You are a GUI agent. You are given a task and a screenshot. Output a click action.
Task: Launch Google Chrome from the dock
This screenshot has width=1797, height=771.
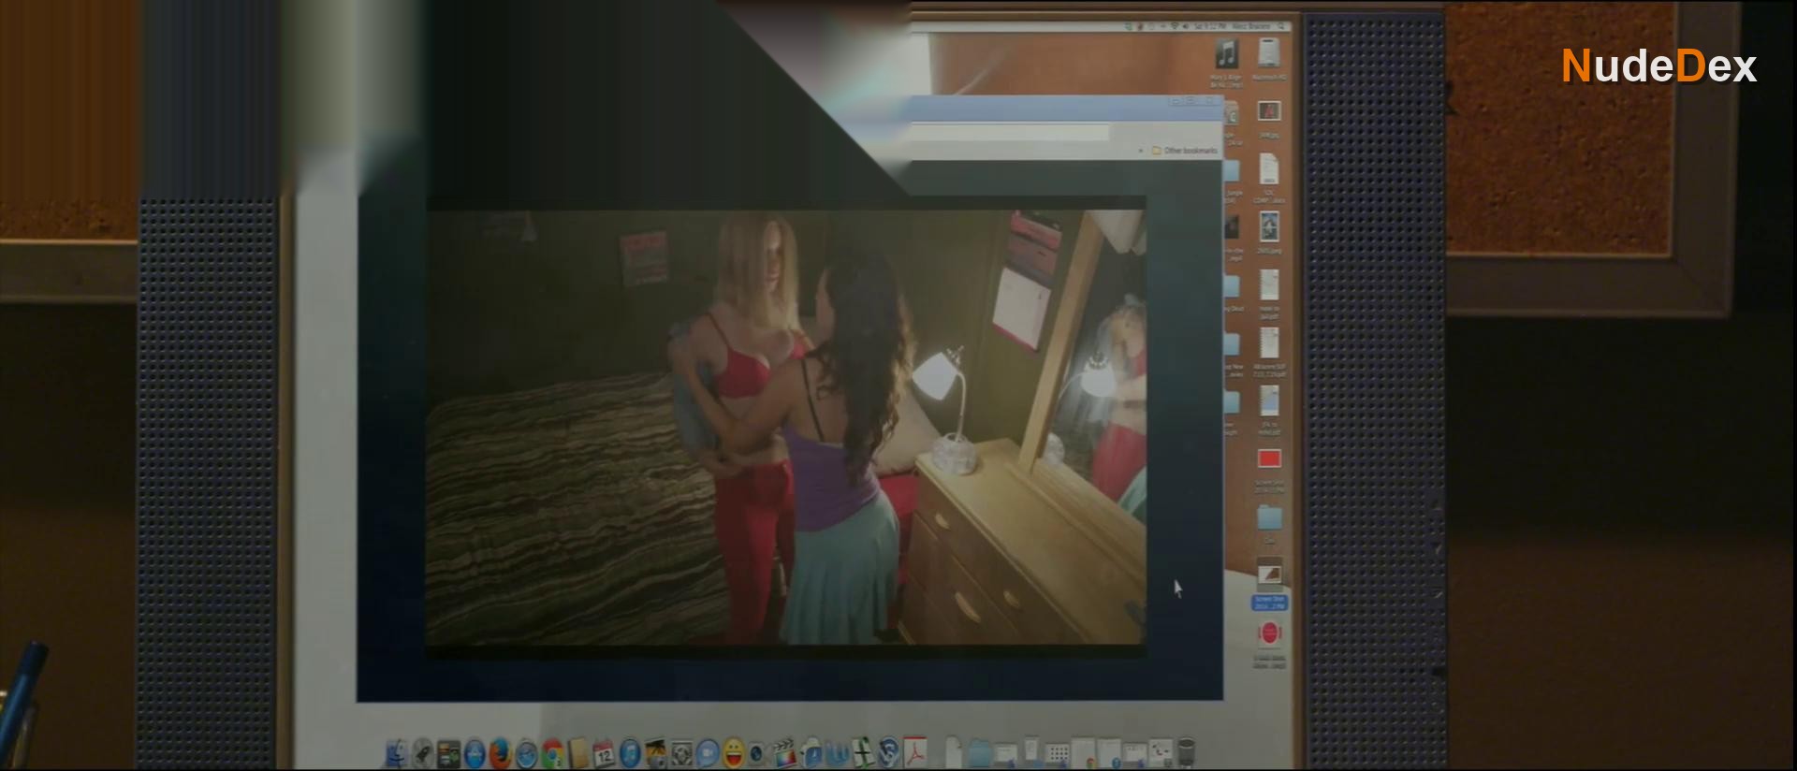pyautogui.click(x=552, y=753)
